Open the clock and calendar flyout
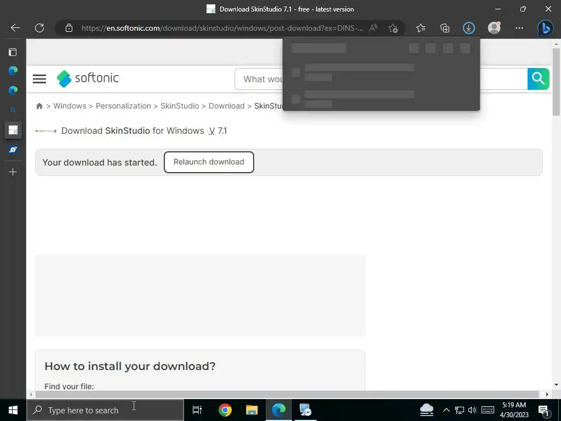 coord(514,410)
